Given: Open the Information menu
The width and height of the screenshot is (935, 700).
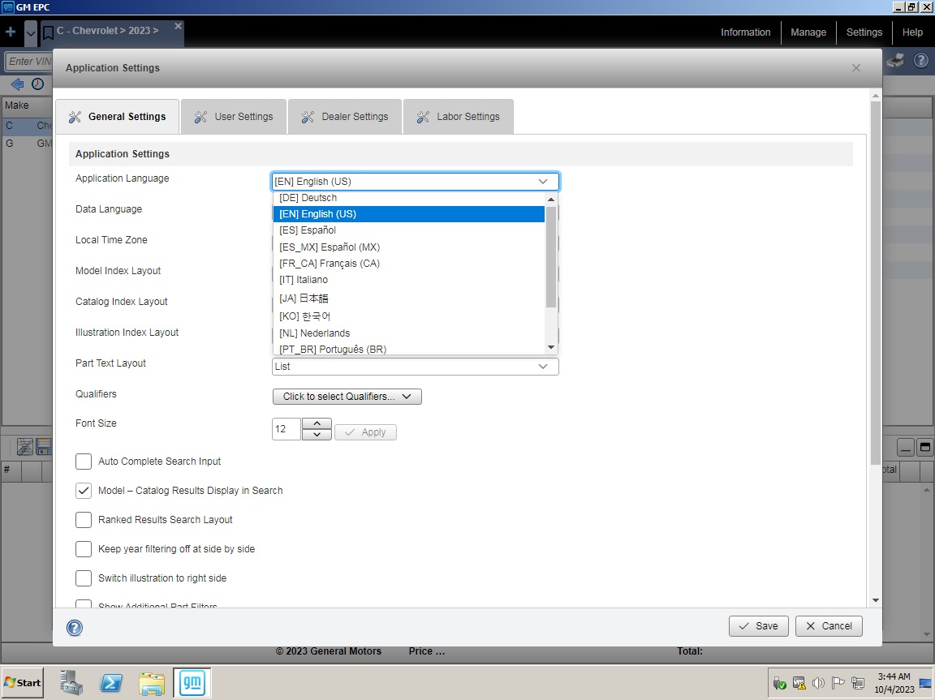Looking at the screenshot, I should [745, 32].
